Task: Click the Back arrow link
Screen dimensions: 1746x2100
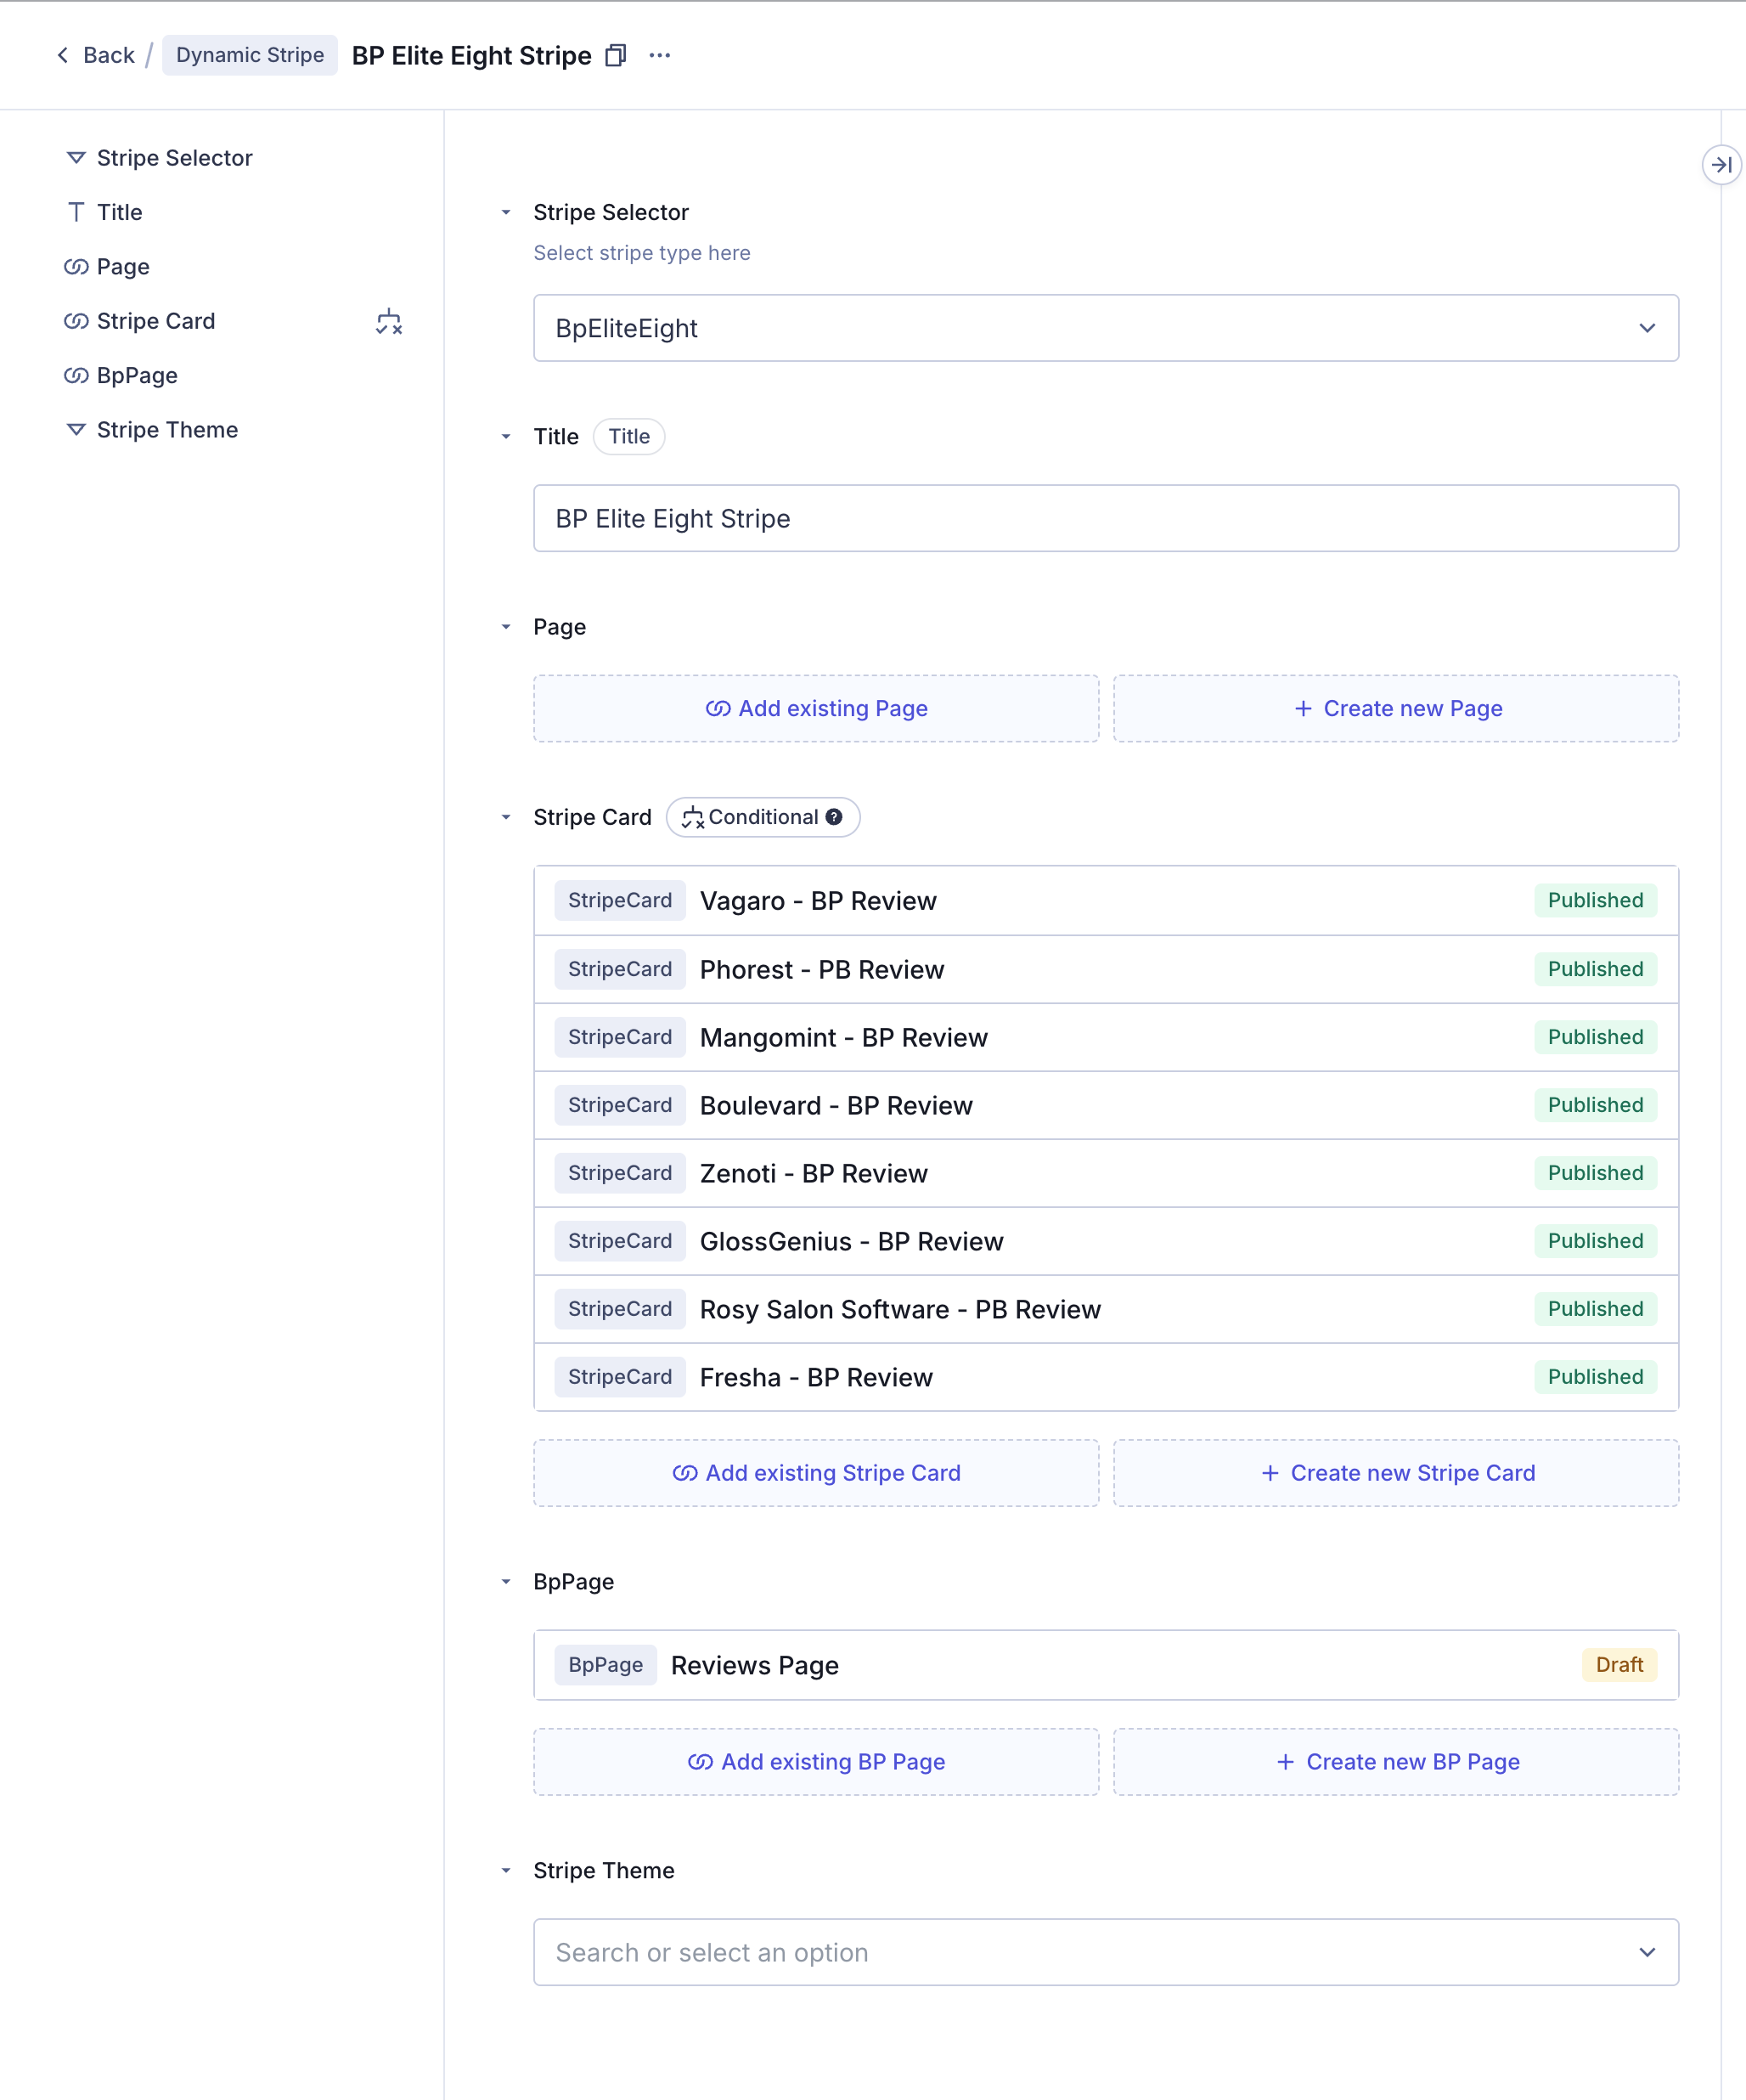Action: tap(95, 55)
